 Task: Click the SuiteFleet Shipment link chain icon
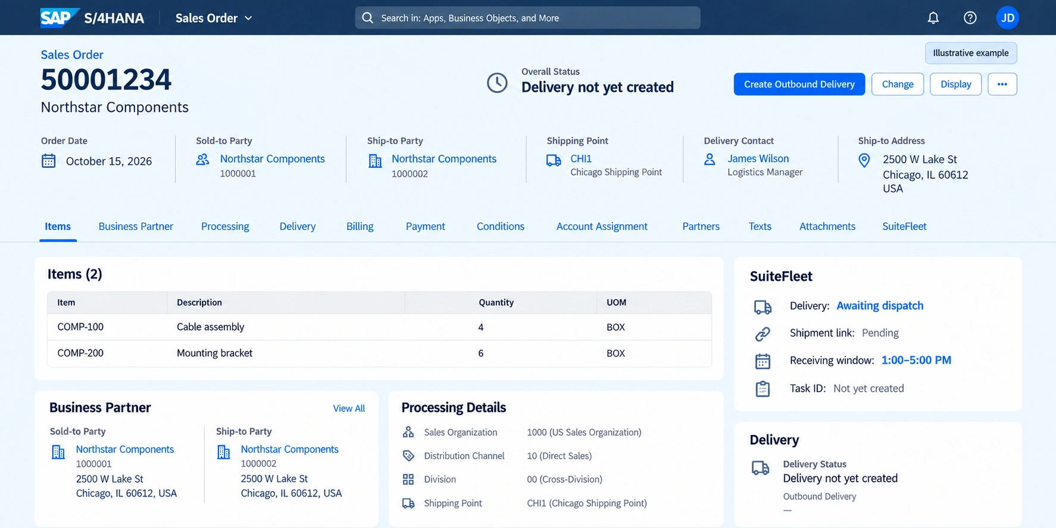763,334
